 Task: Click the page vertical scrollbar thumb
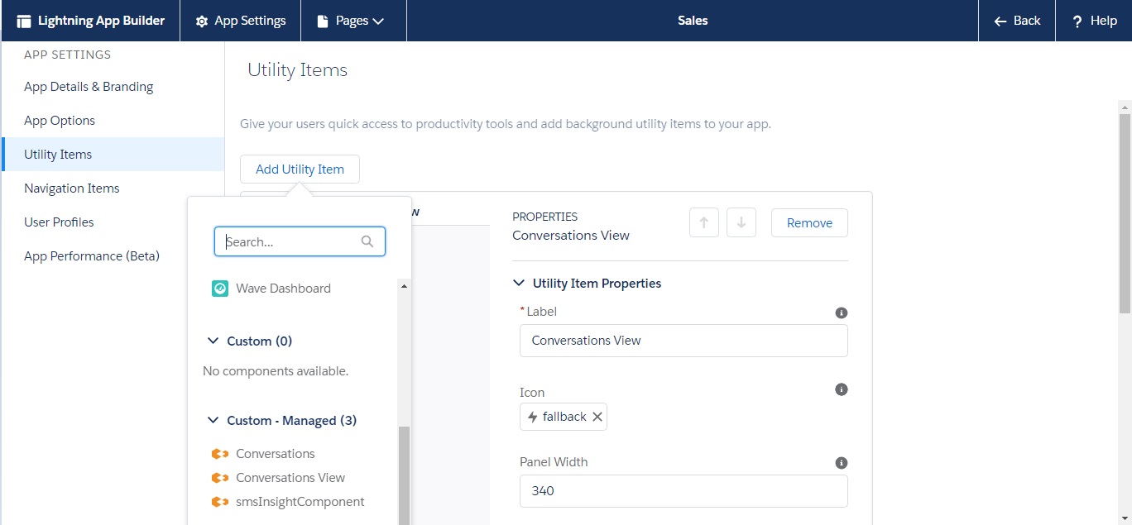(1125, 213)
